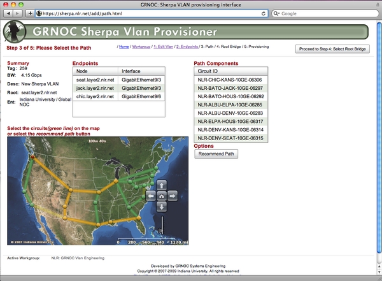Screen dimensions: 382x281
Task: Click the map zoom slider handle
Action: [x=161, y=231]
